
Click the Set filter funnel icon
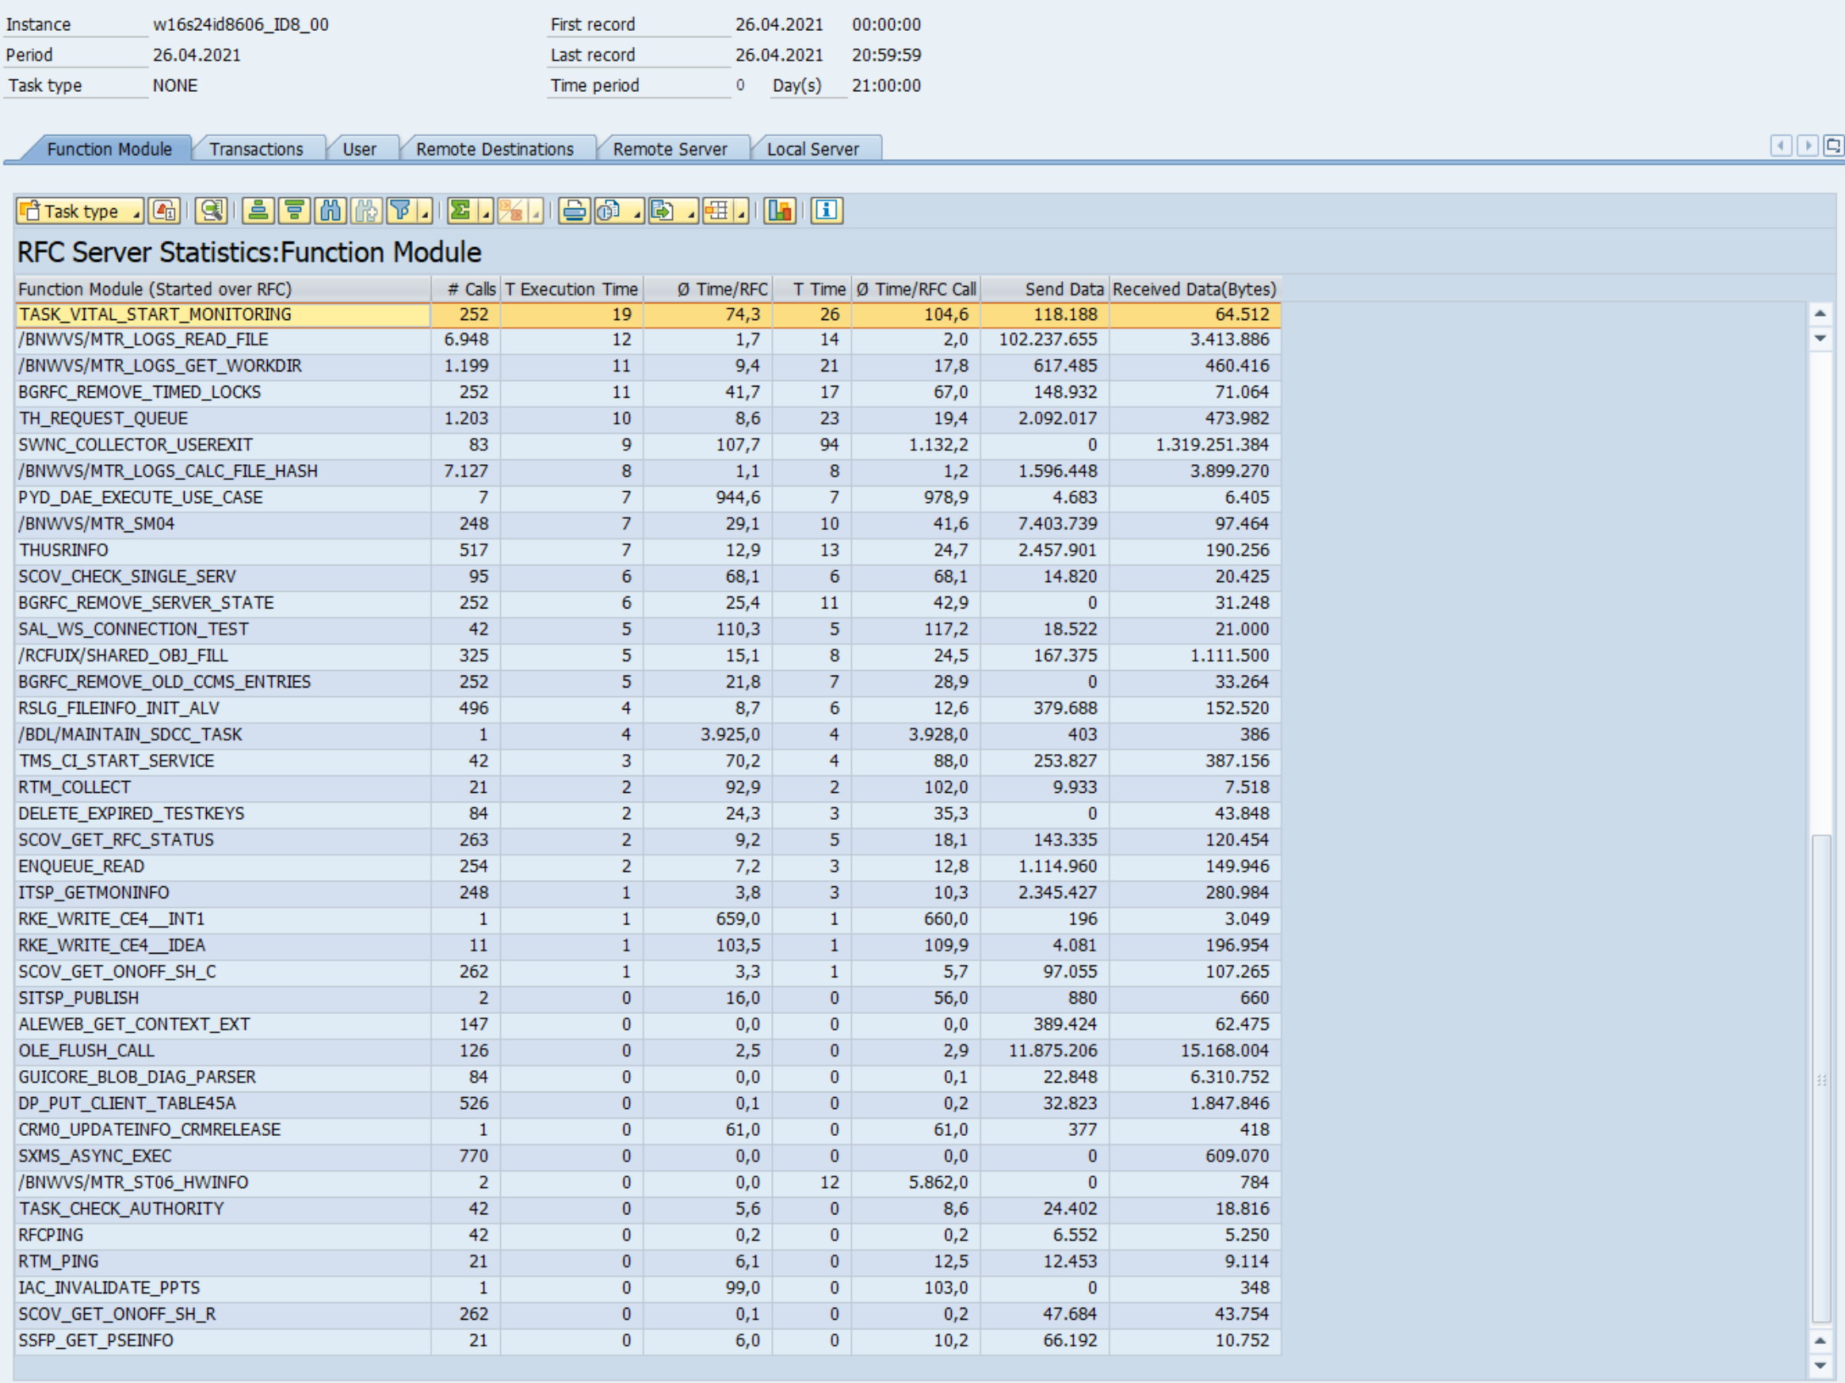[401, 211]
